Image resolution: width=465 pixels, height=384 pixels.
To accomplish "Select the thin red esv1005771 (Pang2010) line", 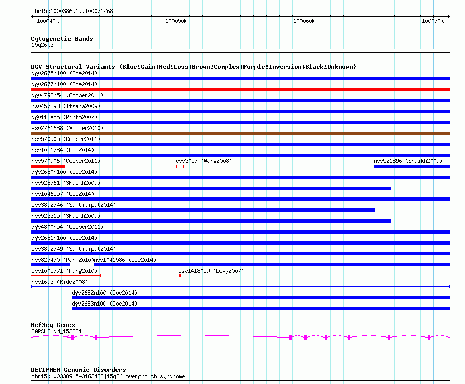I will click(x=66, y=276).
